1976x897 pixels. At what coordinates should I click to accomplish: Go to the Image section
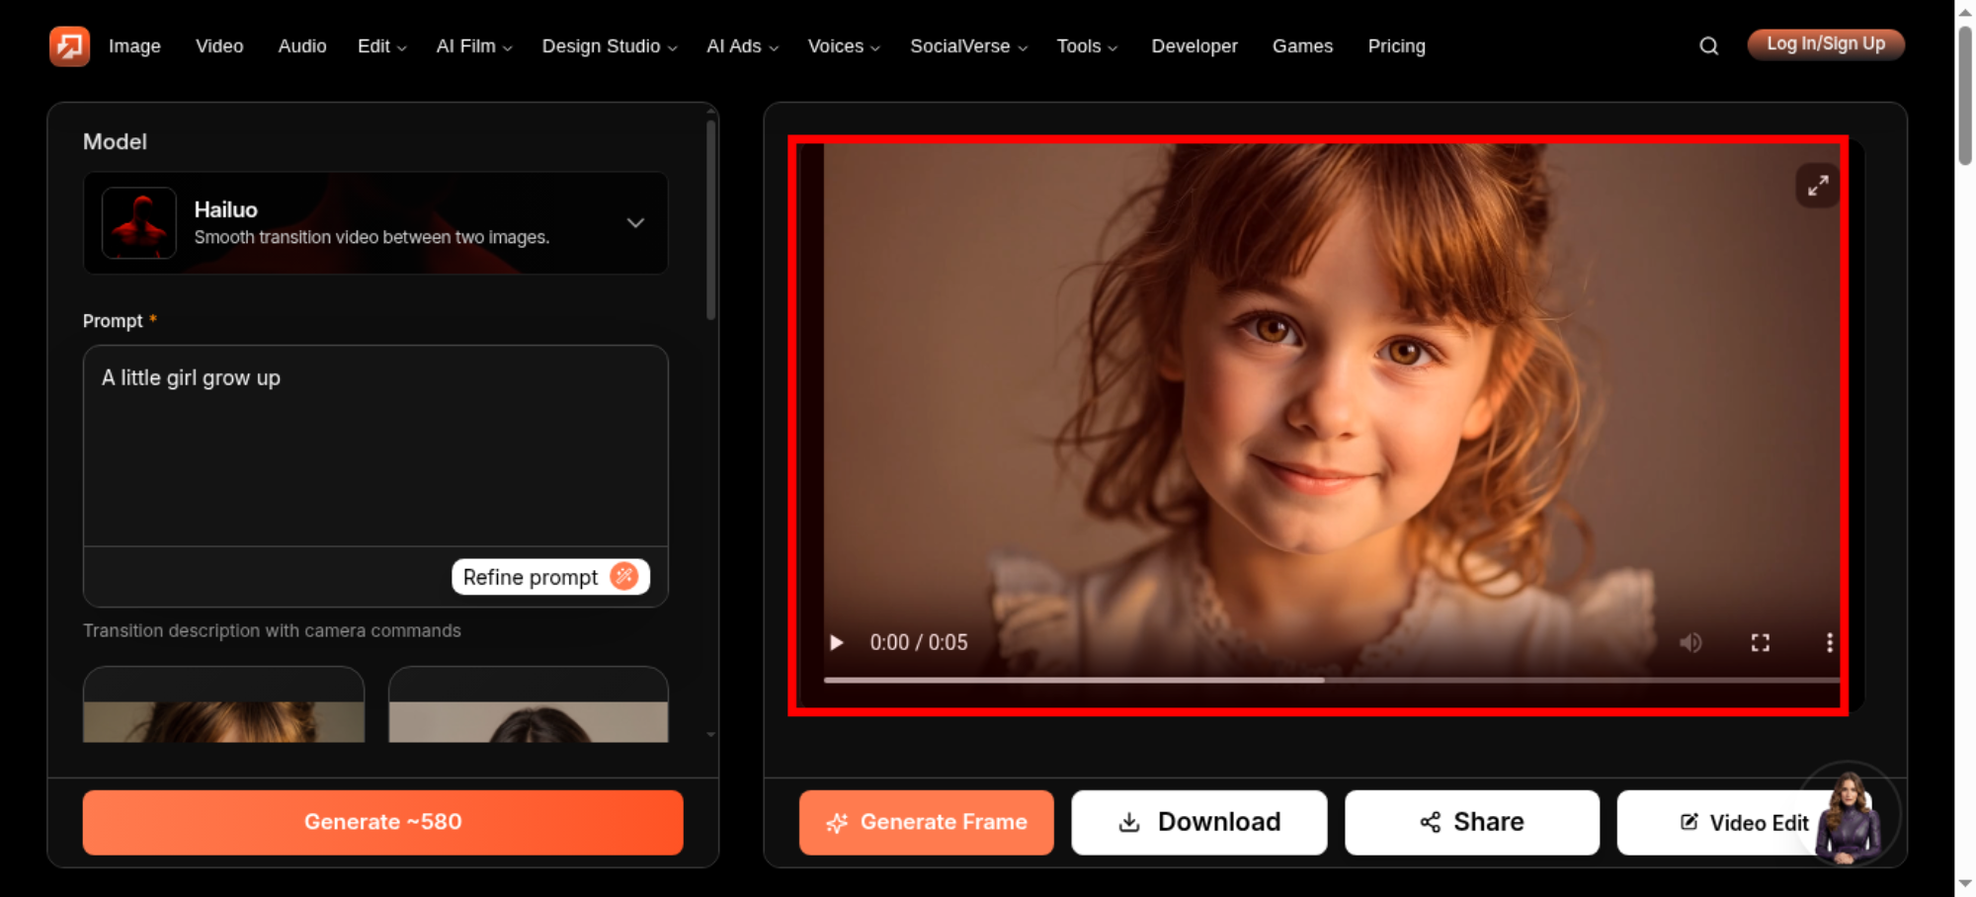tap(134, 45)
